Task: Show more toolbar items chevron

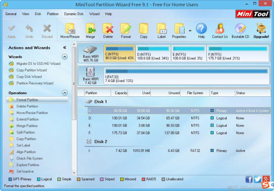Action: tap(190, 31)
